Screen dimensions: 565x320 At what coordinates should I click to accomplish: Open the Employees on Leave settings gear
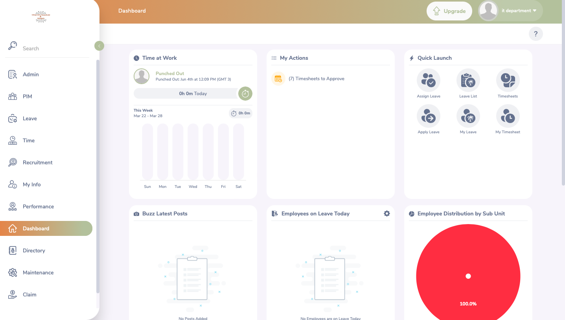point(387,213)
